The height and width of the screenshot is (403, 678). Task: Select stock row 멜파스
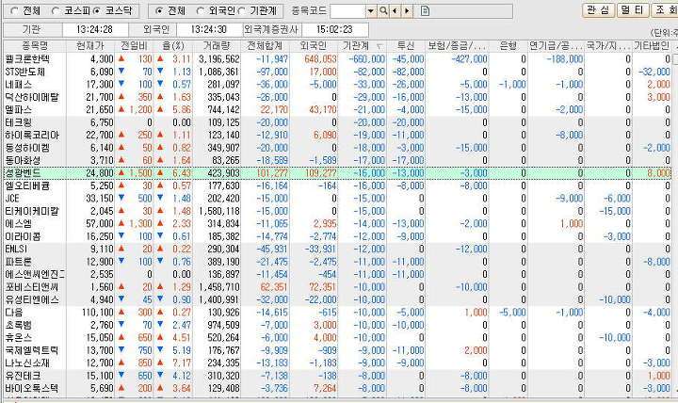pyautogui.click(x=337, y=109)
